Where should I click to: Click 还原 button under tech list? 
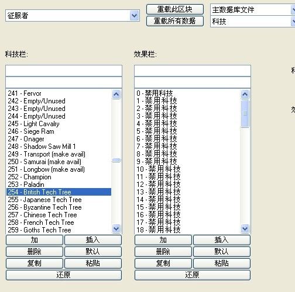[64, 275]
